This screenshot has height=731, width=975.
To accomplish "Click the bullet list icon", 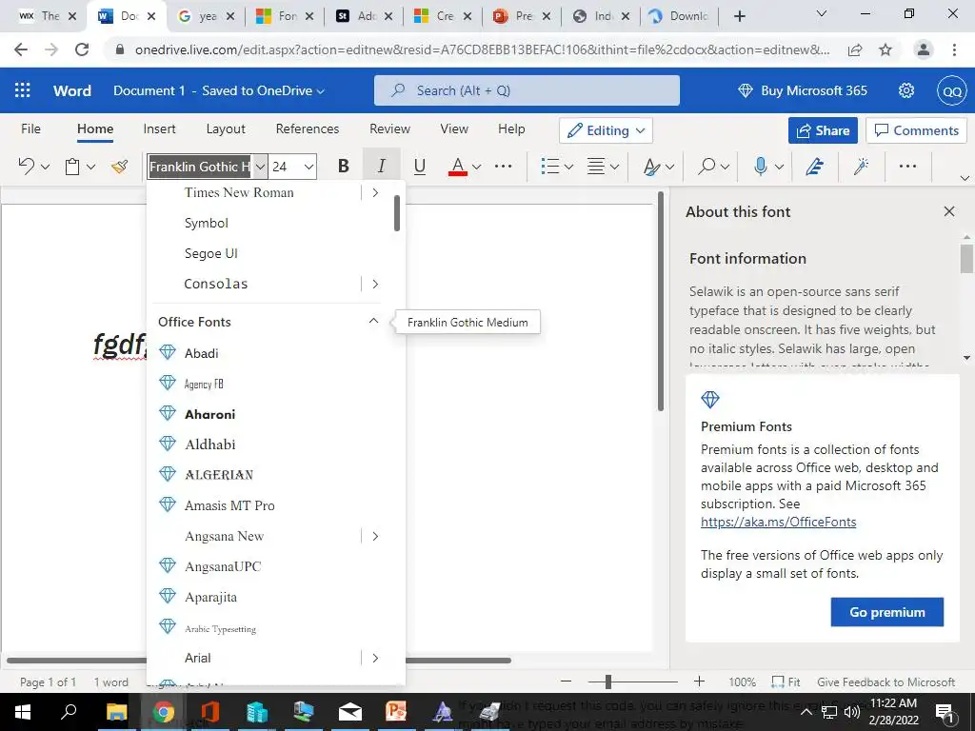I will (x=549, y=166).
